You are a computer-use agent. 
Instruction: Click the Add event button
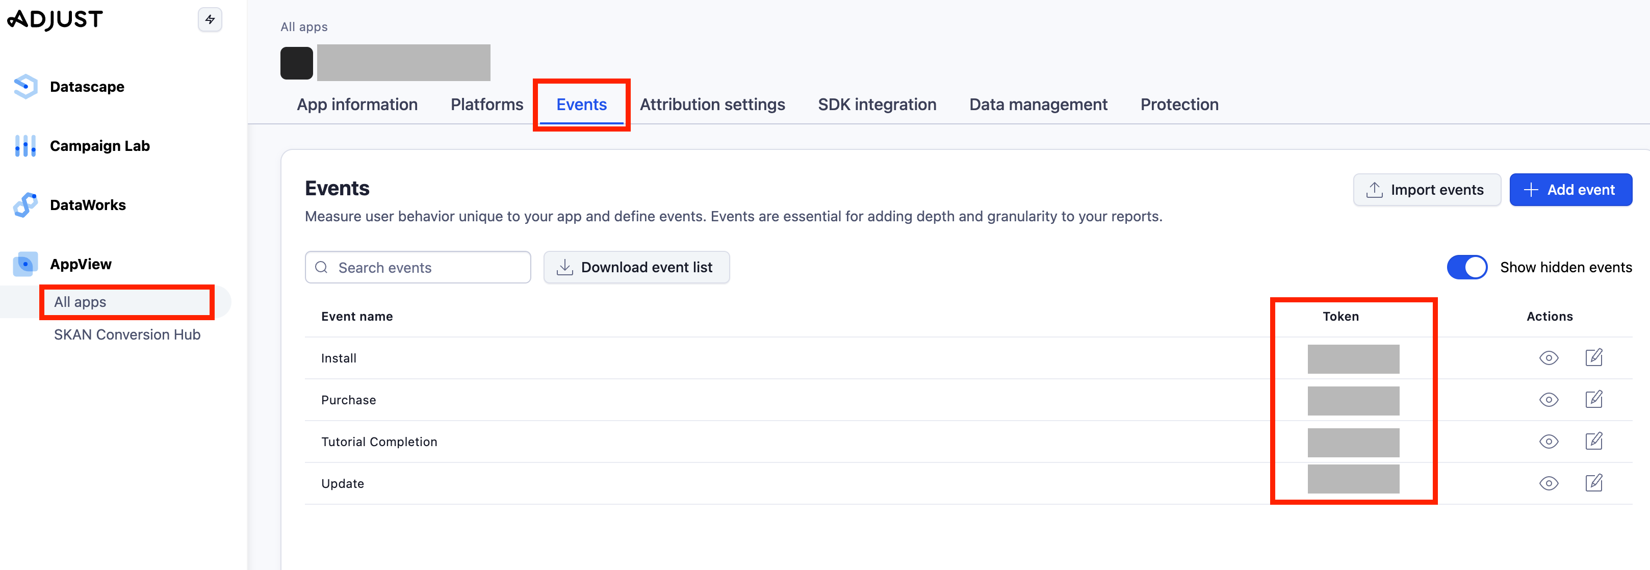coord(1570,190)
